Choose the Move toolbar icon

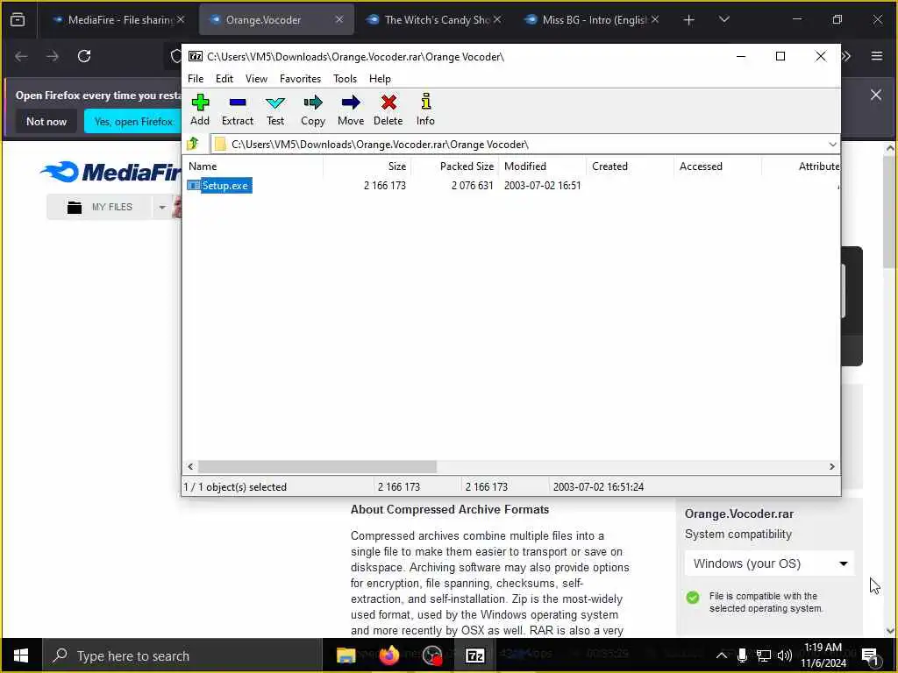351,110
